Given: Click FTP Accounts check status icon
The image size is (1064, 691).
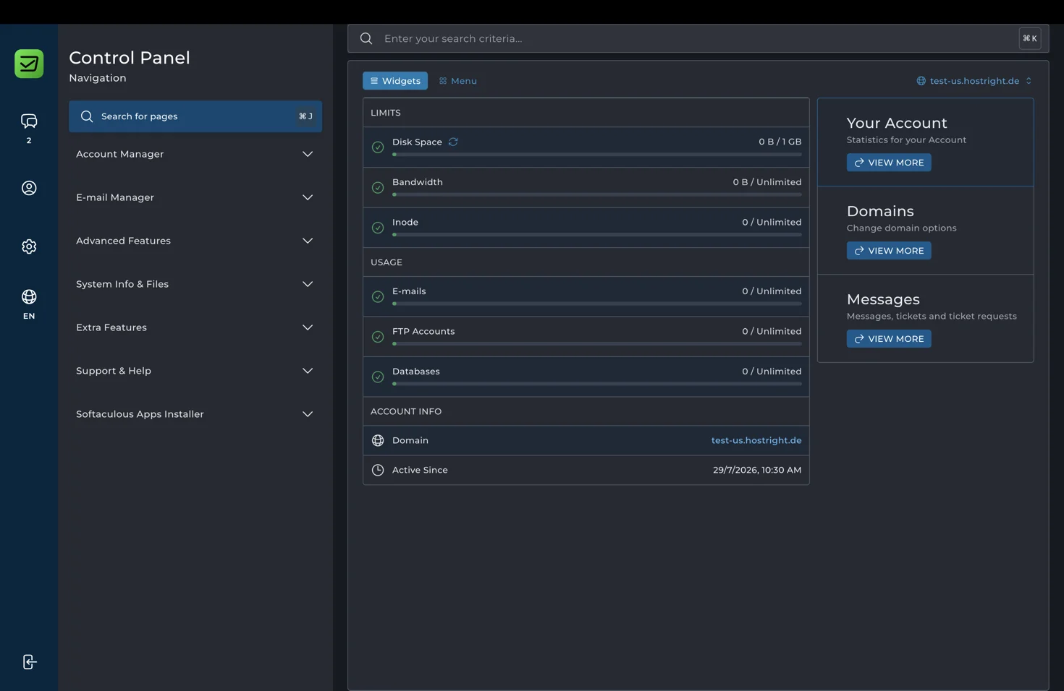Looking at the screenshot, I should click(378, 337).
